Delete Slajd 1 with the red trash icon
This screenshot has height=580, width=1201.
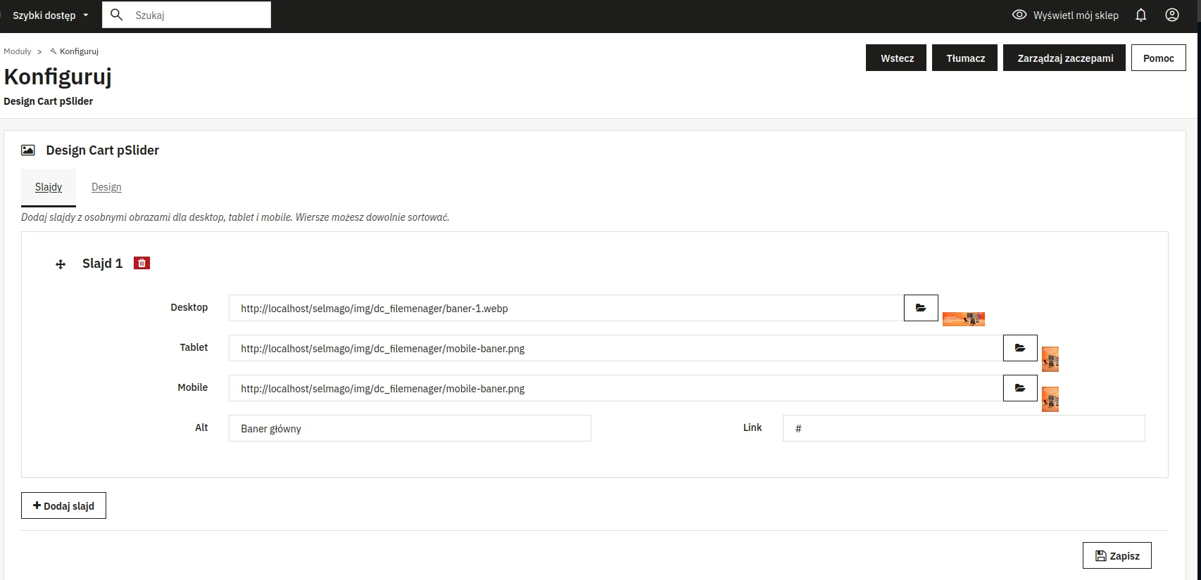142,263
